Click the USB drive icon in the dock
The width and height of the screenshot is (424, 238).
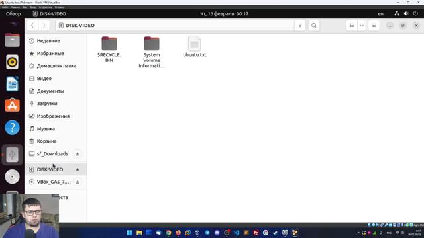pyautogui.click(x=12, y=155)
